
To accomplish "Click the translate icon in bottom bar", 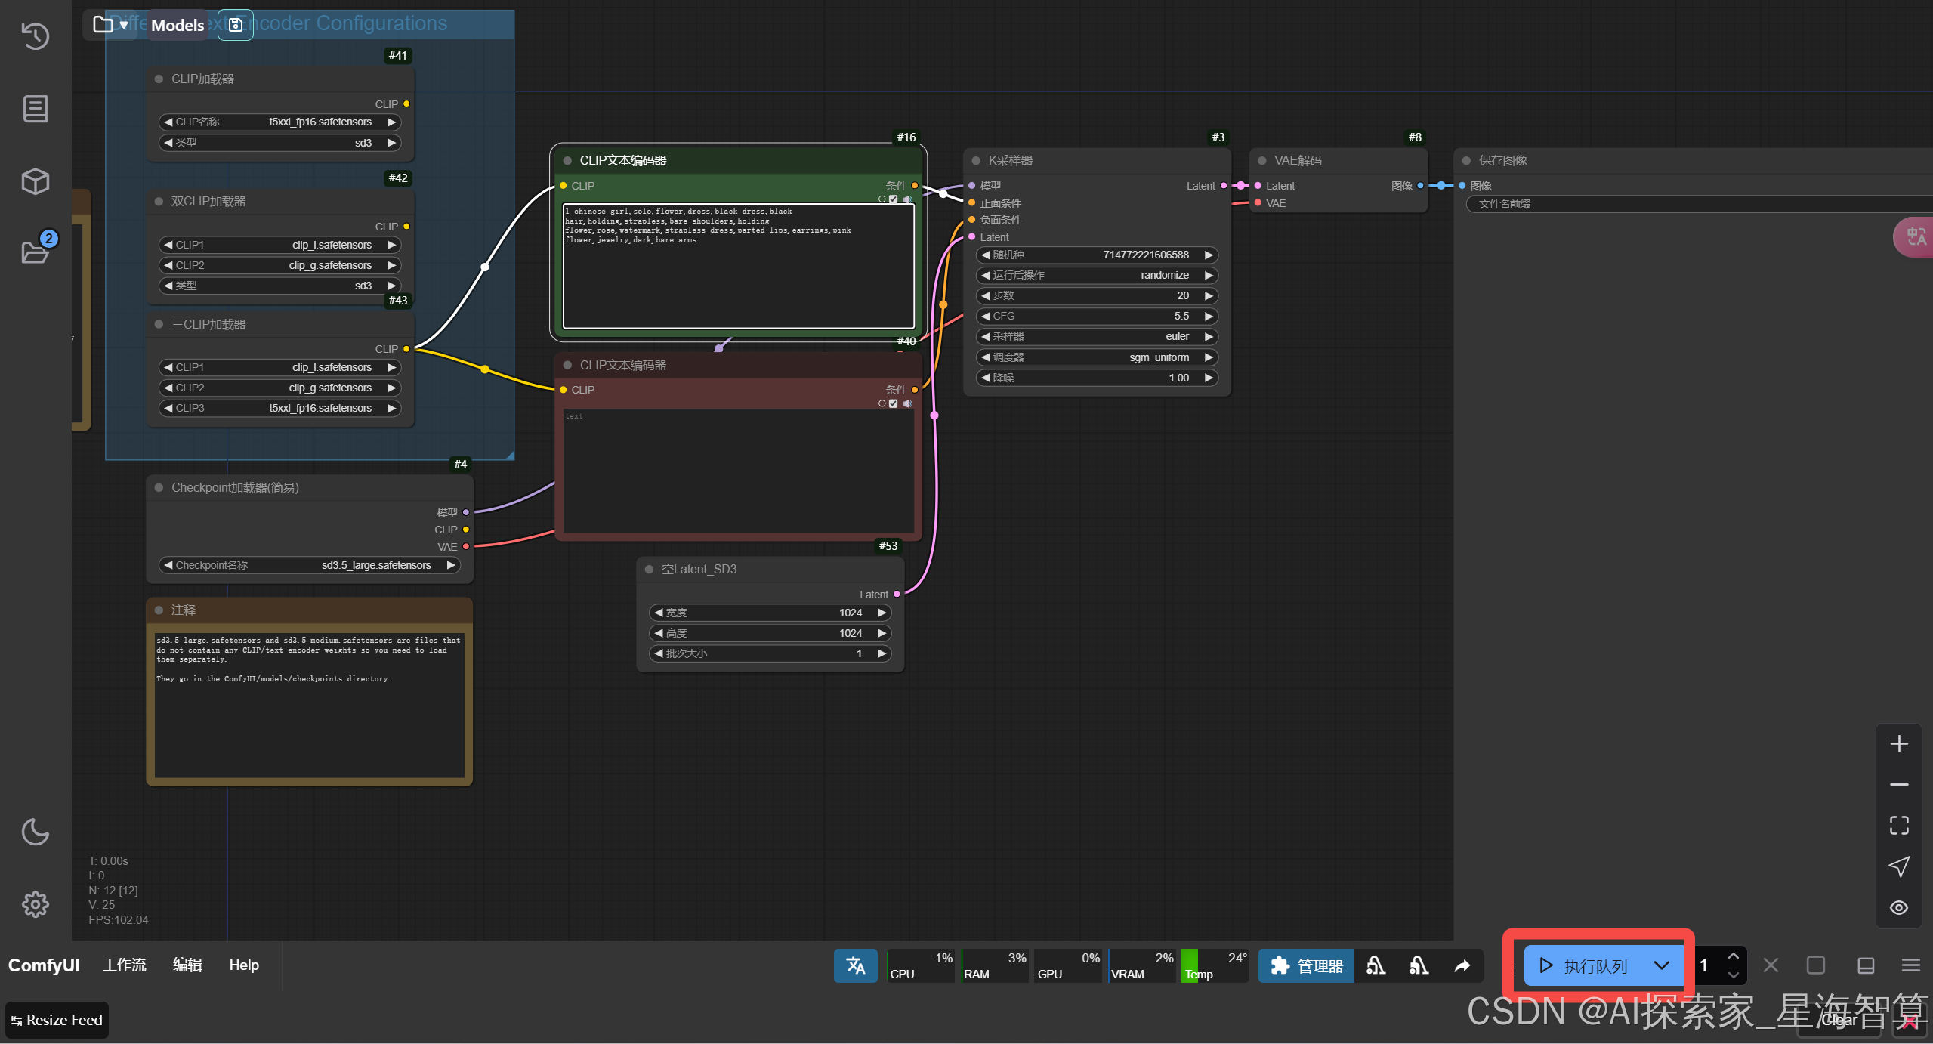I will (x=855, y=965).
